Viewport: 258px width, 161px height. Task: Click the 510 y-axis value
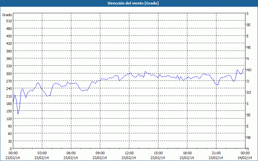[x=9, y=21]
